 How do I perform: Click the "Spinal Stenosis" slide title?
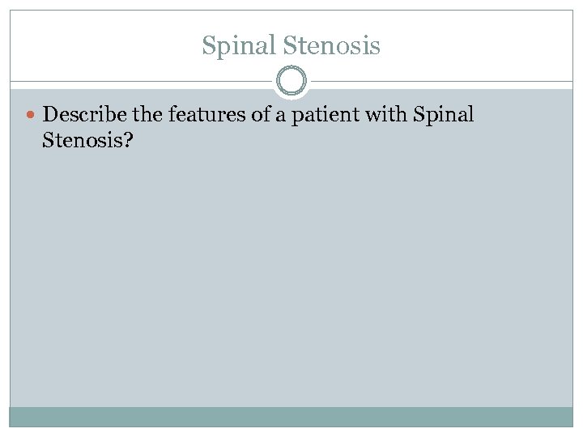click(x=291, y=46)
